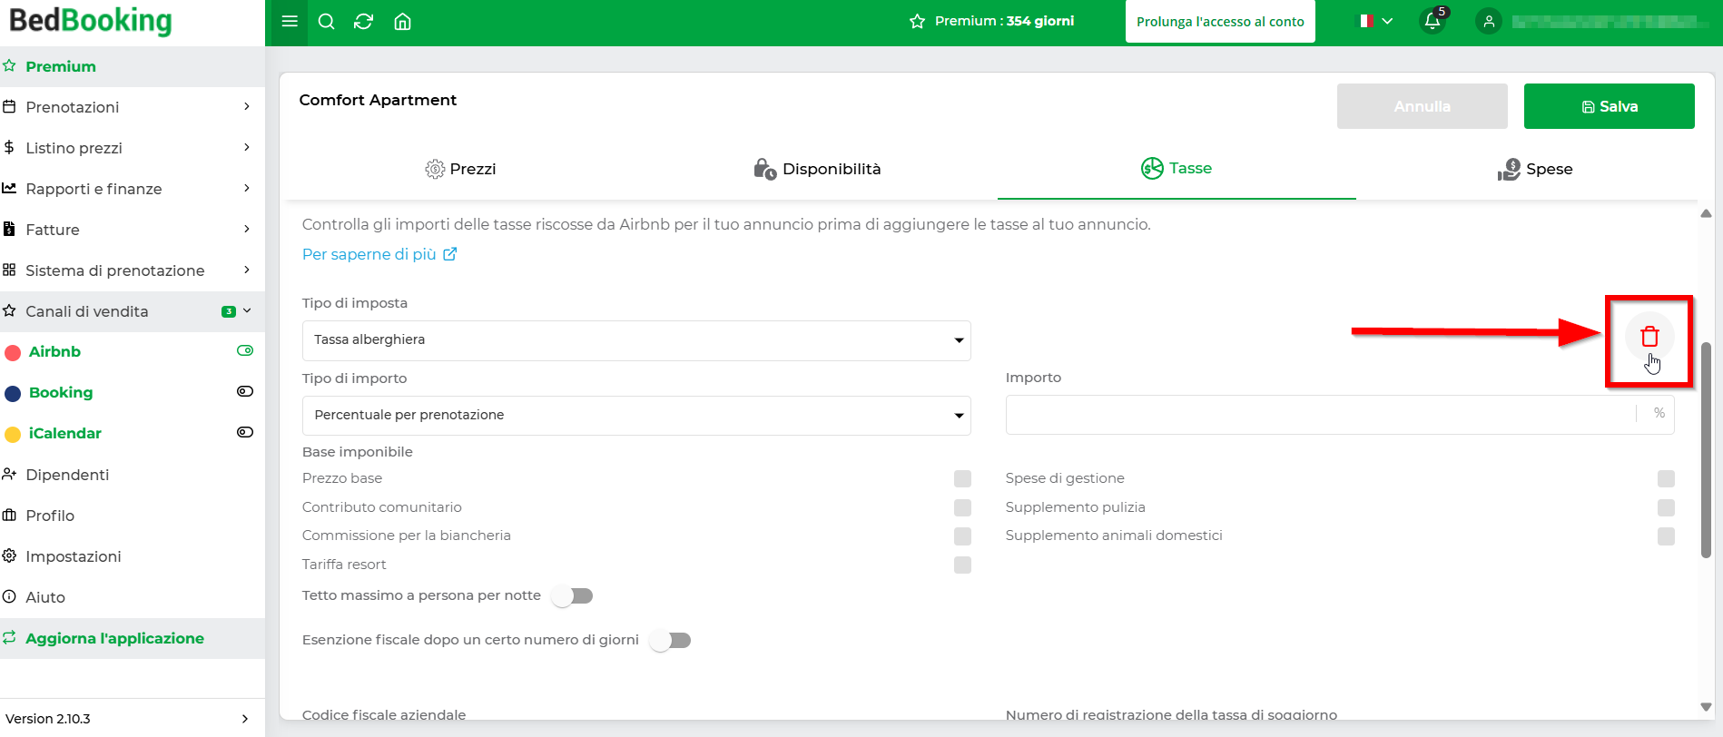This screenshot has height=737, width=1723.
Task: Toggle the Airbnb channel switch
Action: [x=245, y=350]
